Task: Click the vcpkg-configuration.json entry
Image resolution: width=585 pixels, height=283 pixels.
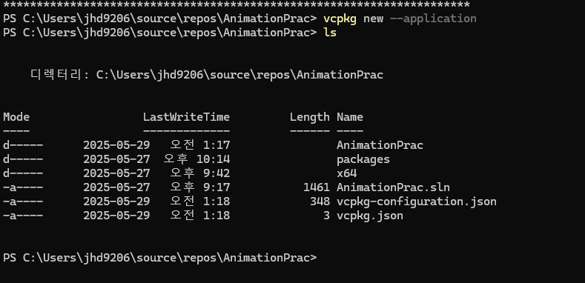Action: coord(417,202)
